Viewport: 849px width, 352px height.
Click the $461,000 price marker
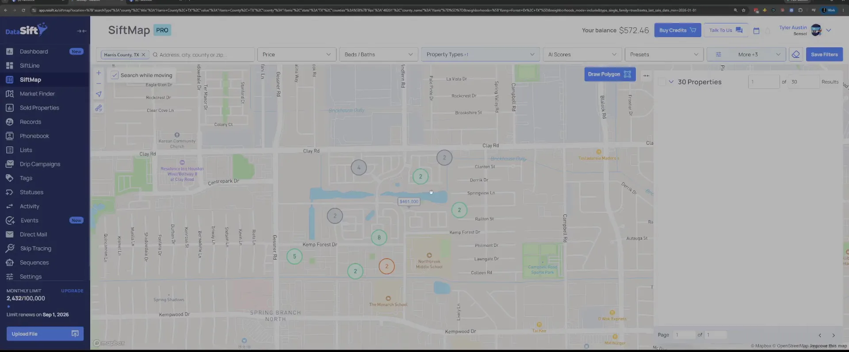(409, 202)
